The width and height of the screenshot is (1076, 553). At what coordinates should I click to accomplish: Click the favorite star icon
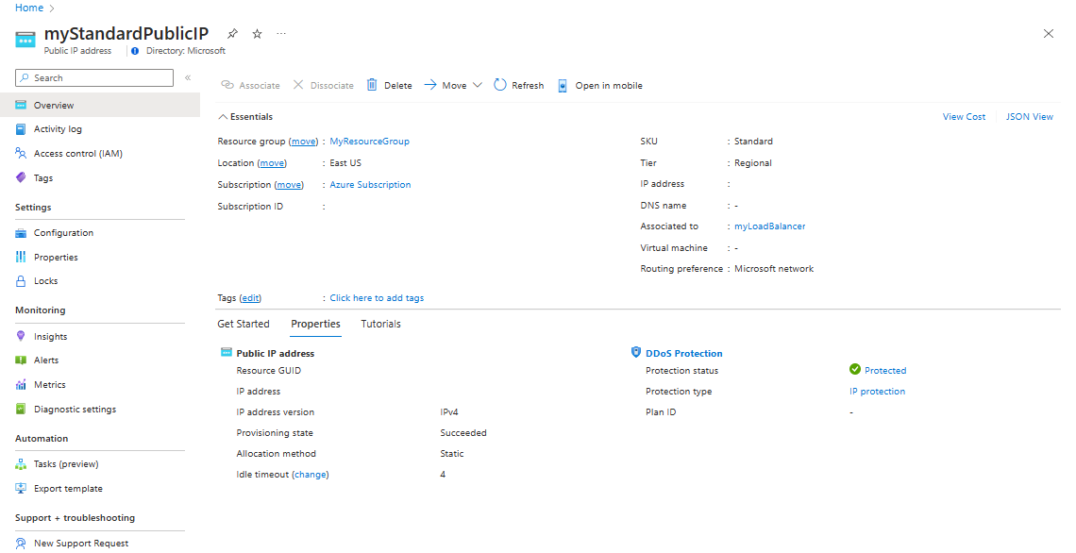tap(257, 34)
